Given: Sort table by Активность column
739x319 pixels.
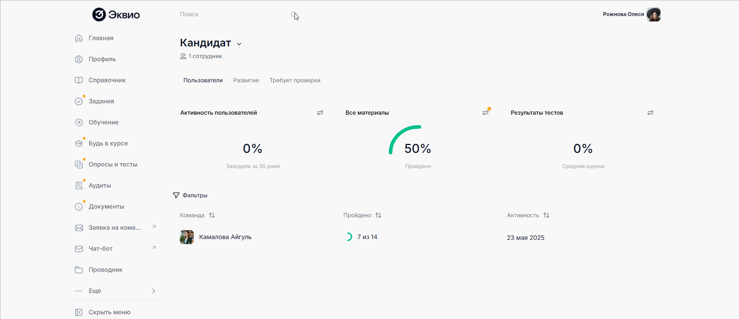Looking at the screenshot, I should point(546,215).
